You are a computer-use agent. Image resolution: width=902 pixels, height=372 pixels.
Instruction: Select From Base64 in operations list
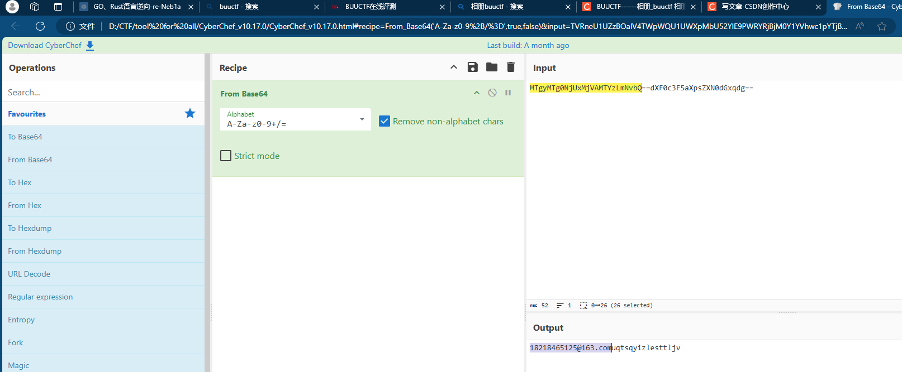[103, 160]
